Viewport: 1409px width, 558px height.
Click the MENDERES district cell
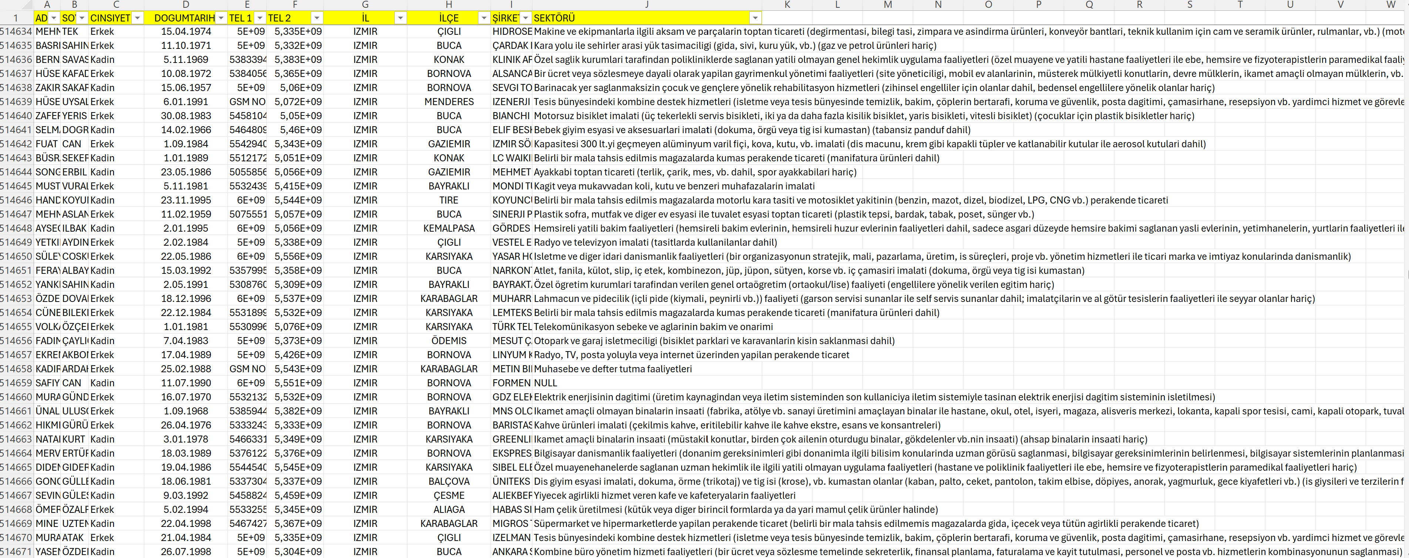point(448,102)
